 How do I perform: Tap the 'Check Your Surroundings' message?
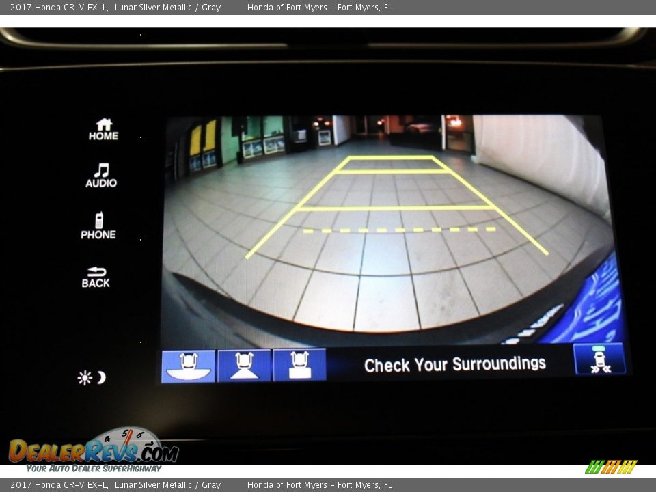[x=454, y=365]
